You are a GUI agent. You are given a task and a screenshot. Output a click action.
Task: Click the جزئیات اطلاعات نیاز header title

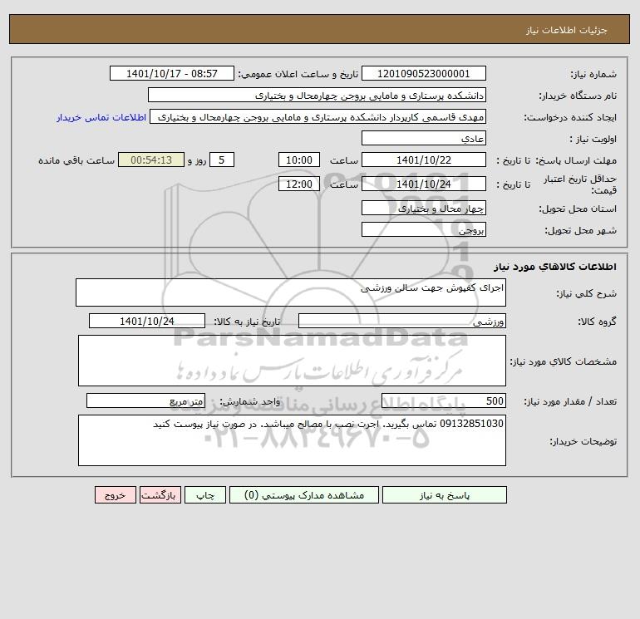tap(567, 30)
